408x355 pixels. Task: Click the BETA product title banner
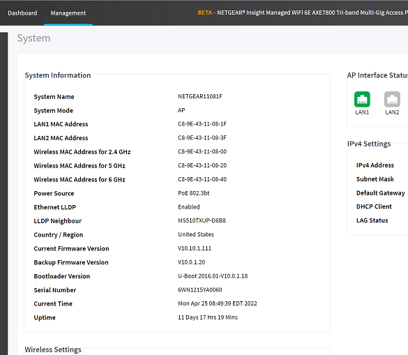(303, 13)
